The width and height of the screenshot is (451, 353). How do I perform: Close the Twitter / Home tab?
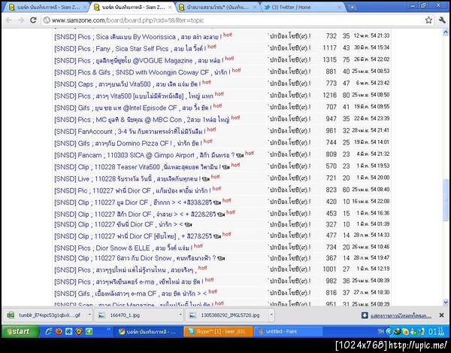340,8
